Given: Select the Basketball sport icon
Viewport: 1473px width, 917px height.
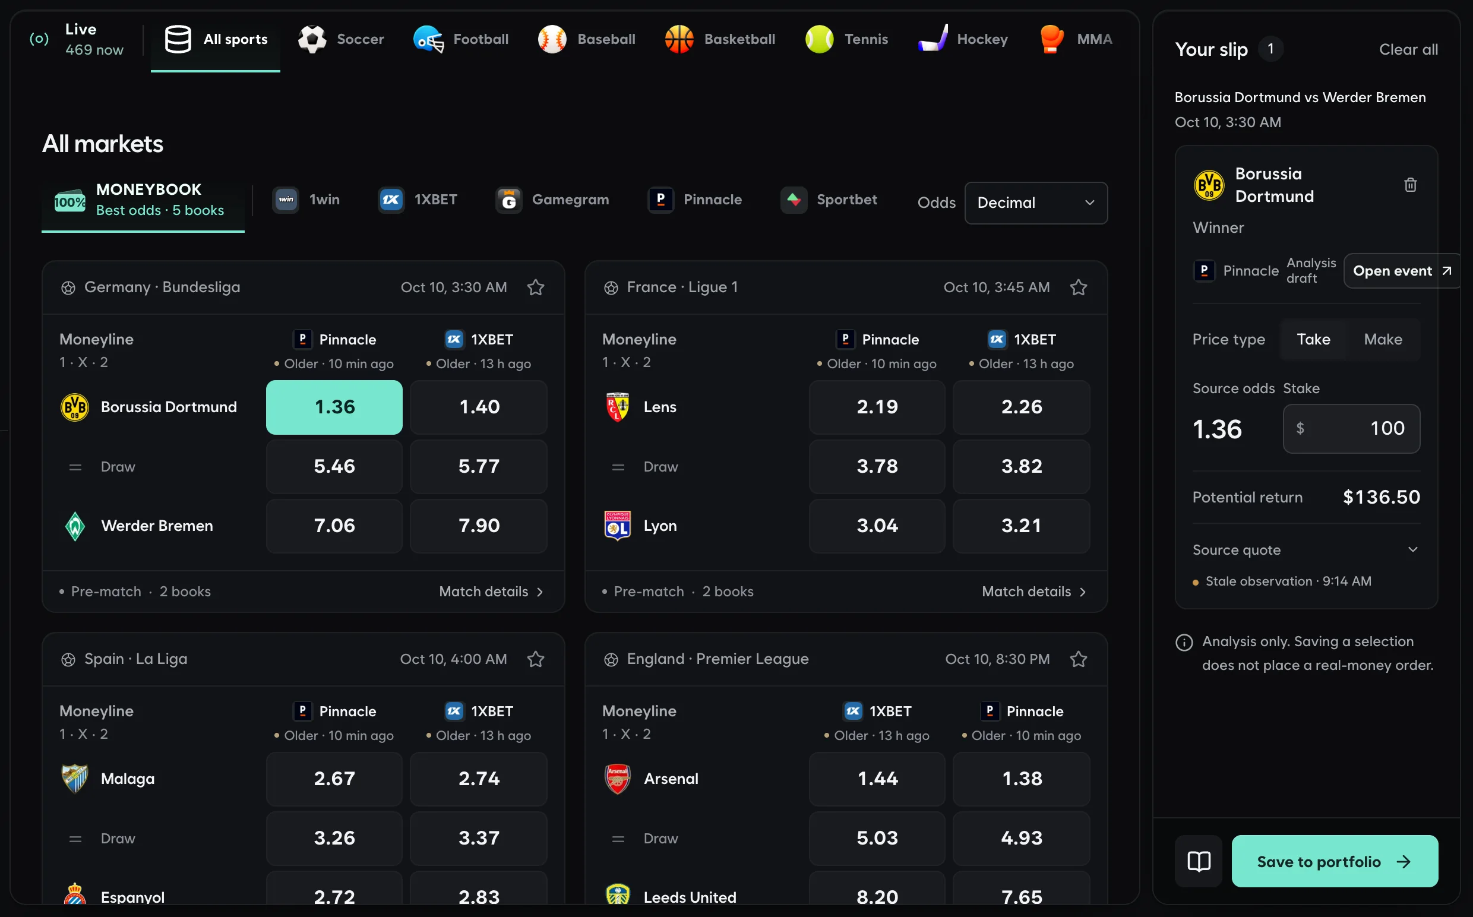Looking at the screenshot, I should point(679,39).
